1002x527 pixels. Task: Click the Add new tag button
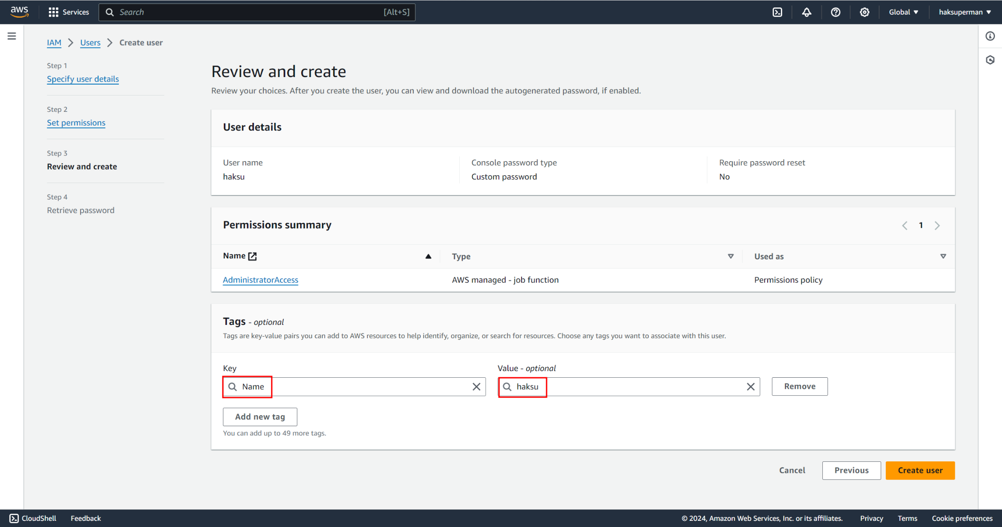[260, 416]
